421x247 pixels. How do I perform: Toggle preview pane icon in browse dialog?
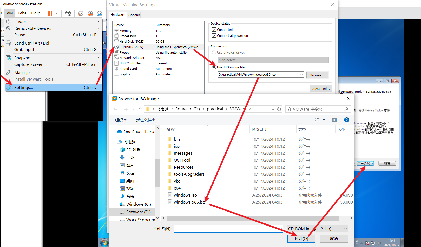[335, 120]
